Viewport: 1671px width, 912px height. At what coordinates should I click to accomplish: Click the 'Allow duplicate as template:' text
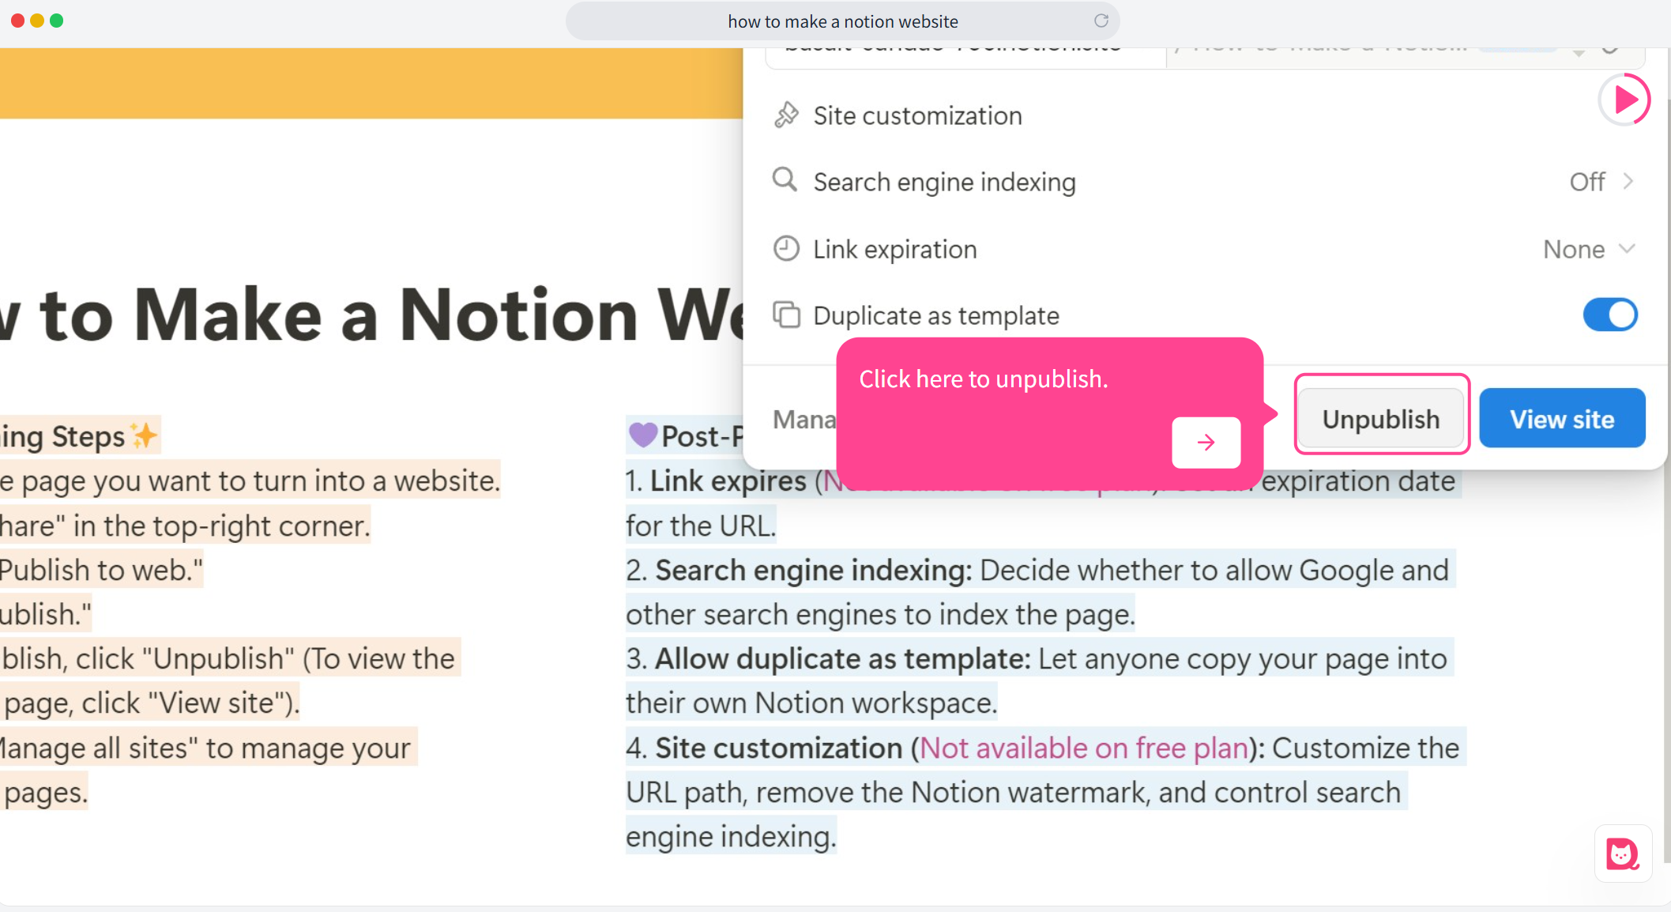843,659
